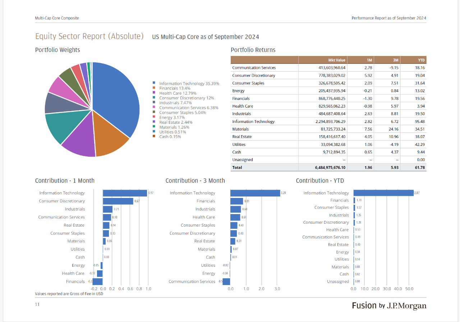Click legend entry 'Energy 3.17%'
460x322 pixels.
coord(172,117)
